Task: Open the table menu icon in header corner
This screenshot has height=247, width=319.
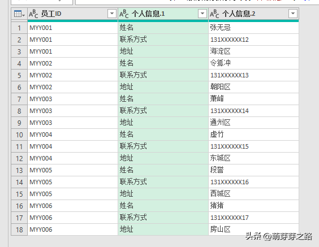Action: click(19, 14)
